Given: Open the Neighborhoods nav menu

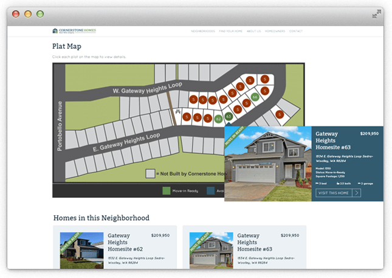Looking at the screenshot, I should pos(203,31).
